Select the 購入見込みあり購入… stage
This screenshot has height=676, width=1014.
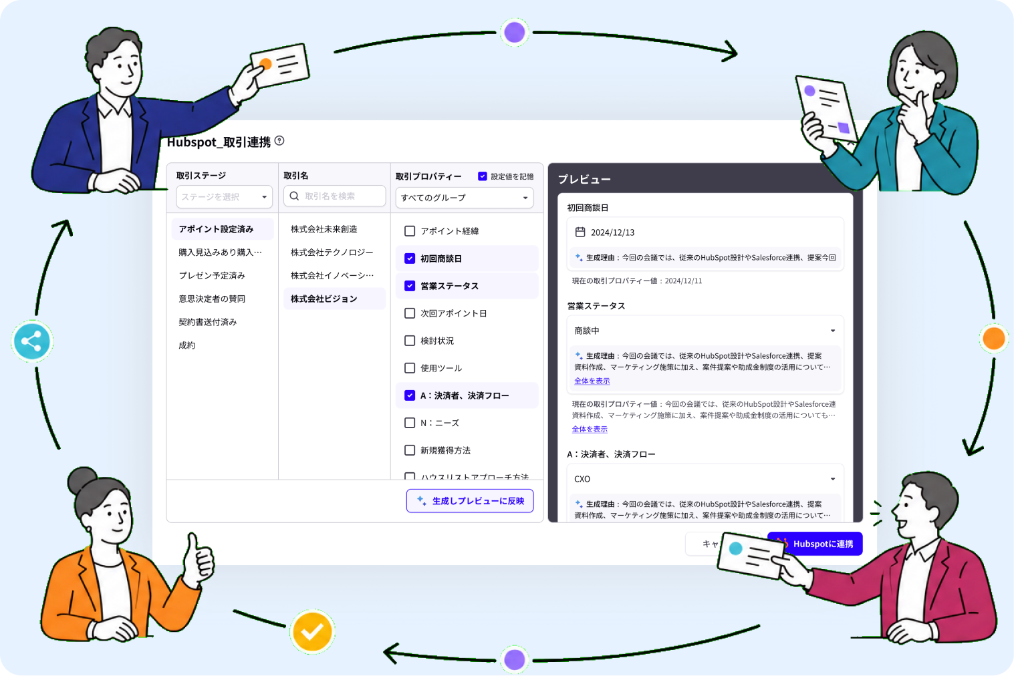223,252
